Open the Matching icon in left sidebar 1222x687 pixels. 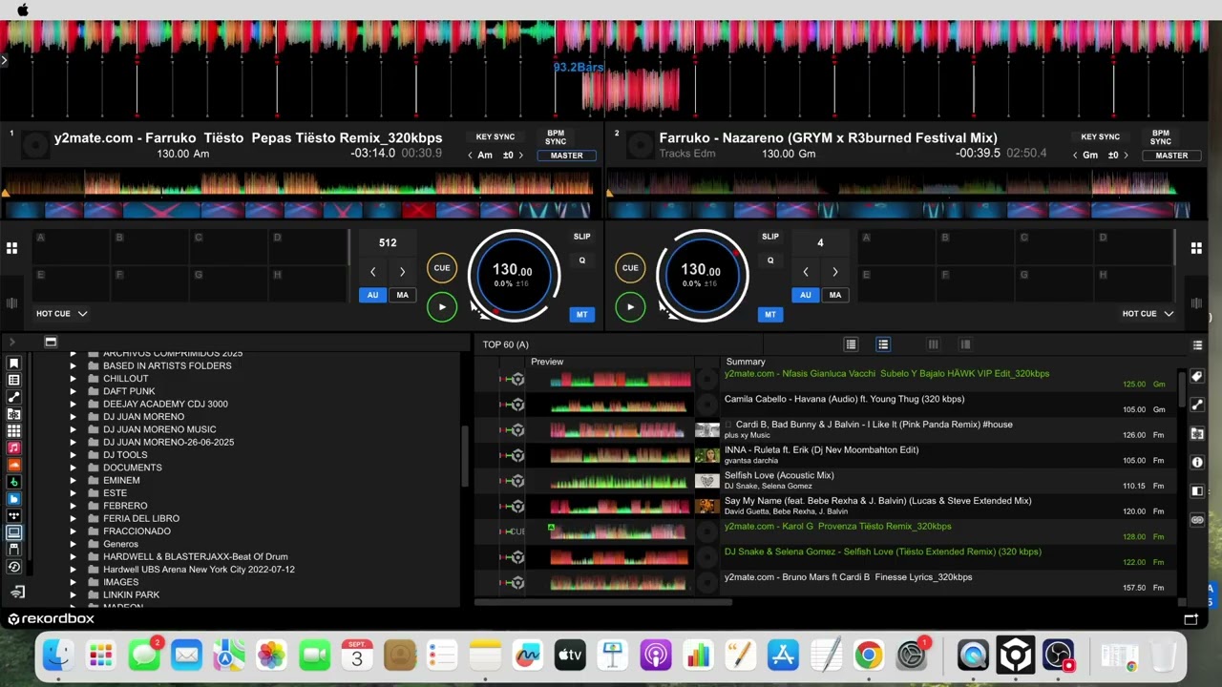pyautogui.click(x=13, y=414)
